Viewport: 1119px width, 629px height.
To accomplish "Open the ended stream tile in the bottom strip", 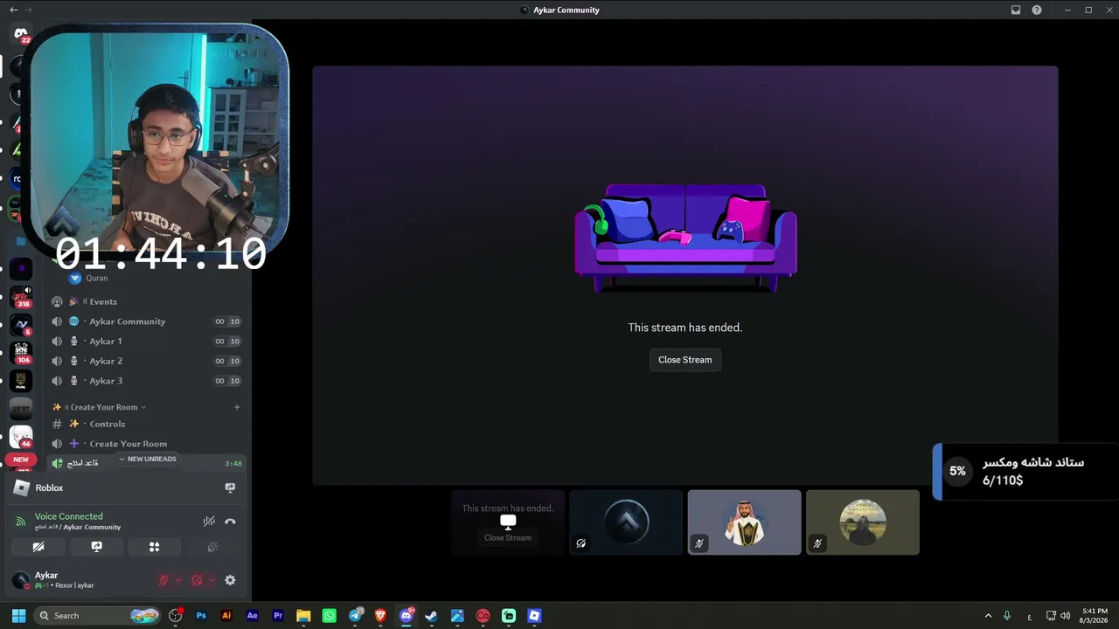I will click(508, 522).
